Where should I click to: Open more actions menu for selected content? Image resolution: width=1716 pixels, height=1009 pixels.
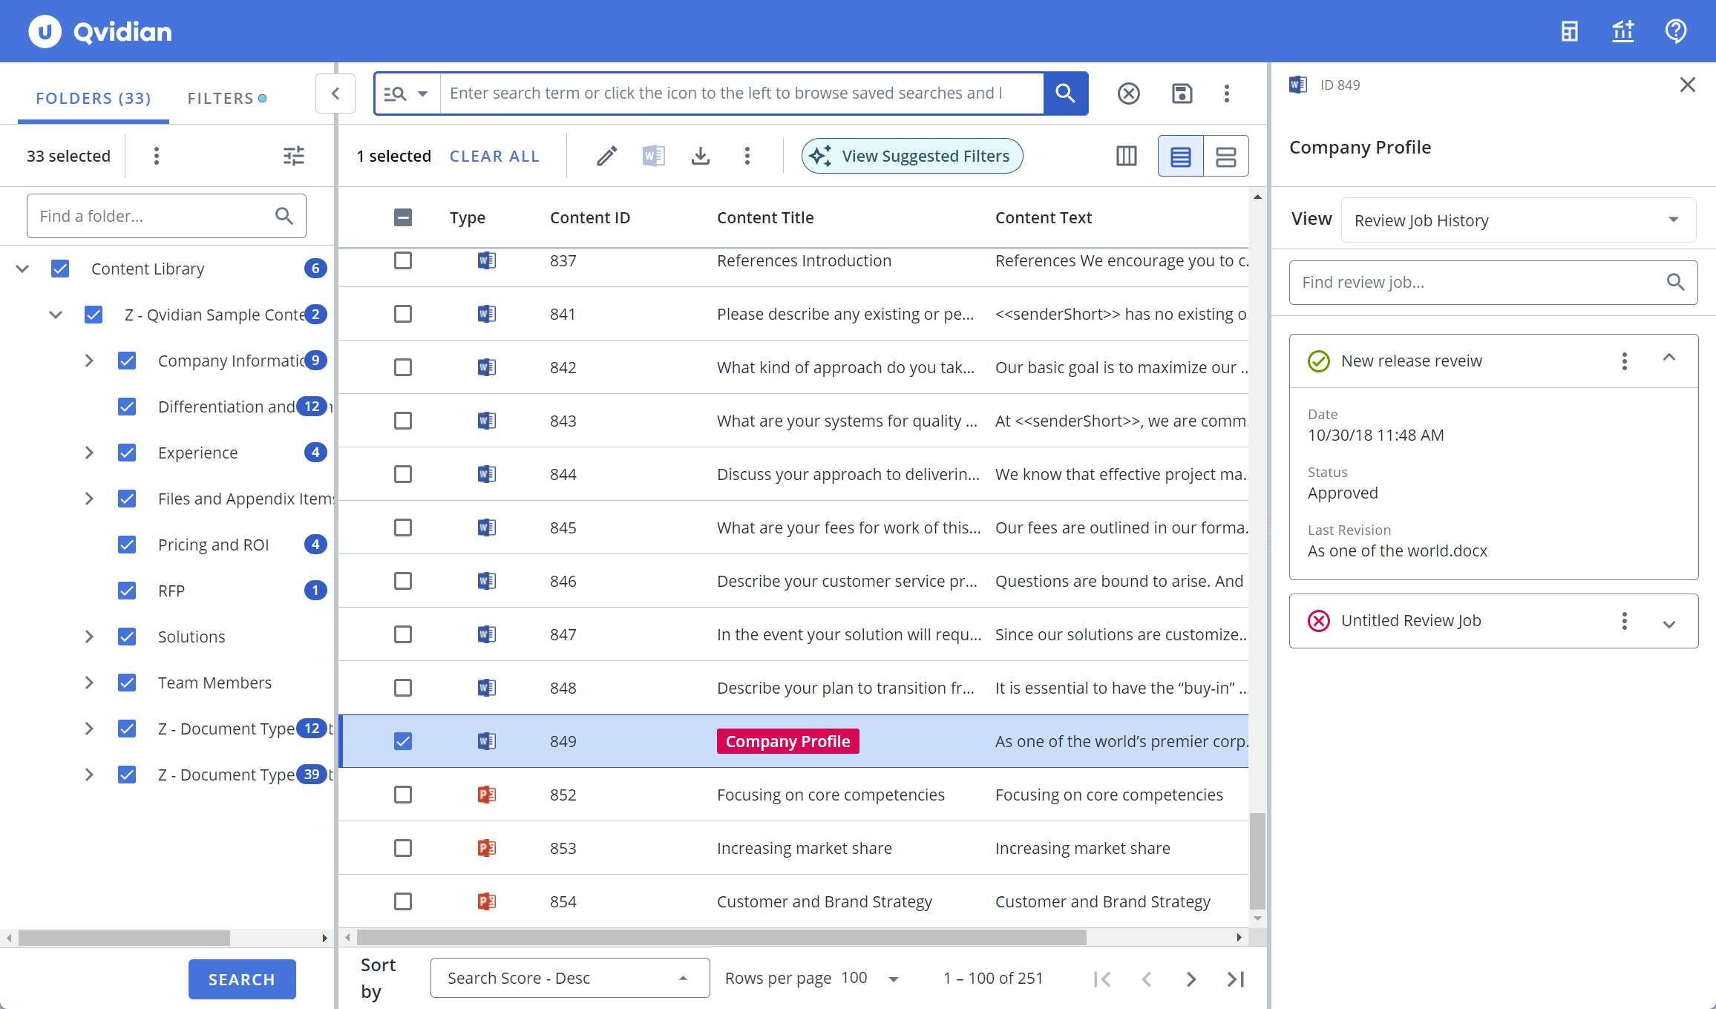[747, 156]
